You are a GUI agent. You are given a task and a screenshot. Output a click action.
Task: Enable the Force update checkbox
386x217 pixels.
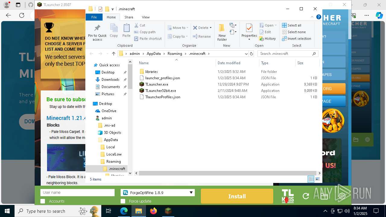coord(123,201)
